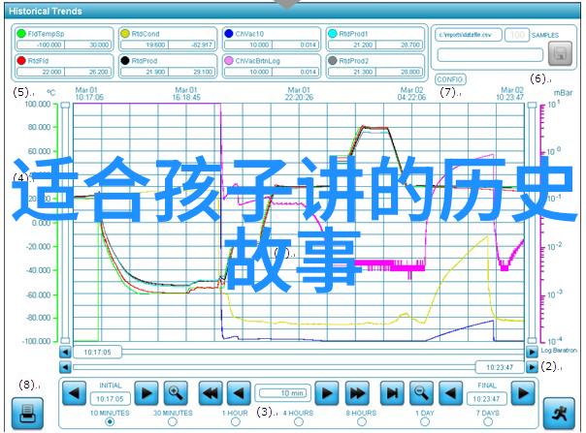Click the 10:17:05 start time scrollbar thumb
The height and width of the screenshot is (433, 586).
97,352
